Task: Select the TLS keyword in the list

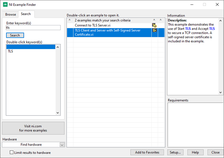Action: click(x=10, y=51)
